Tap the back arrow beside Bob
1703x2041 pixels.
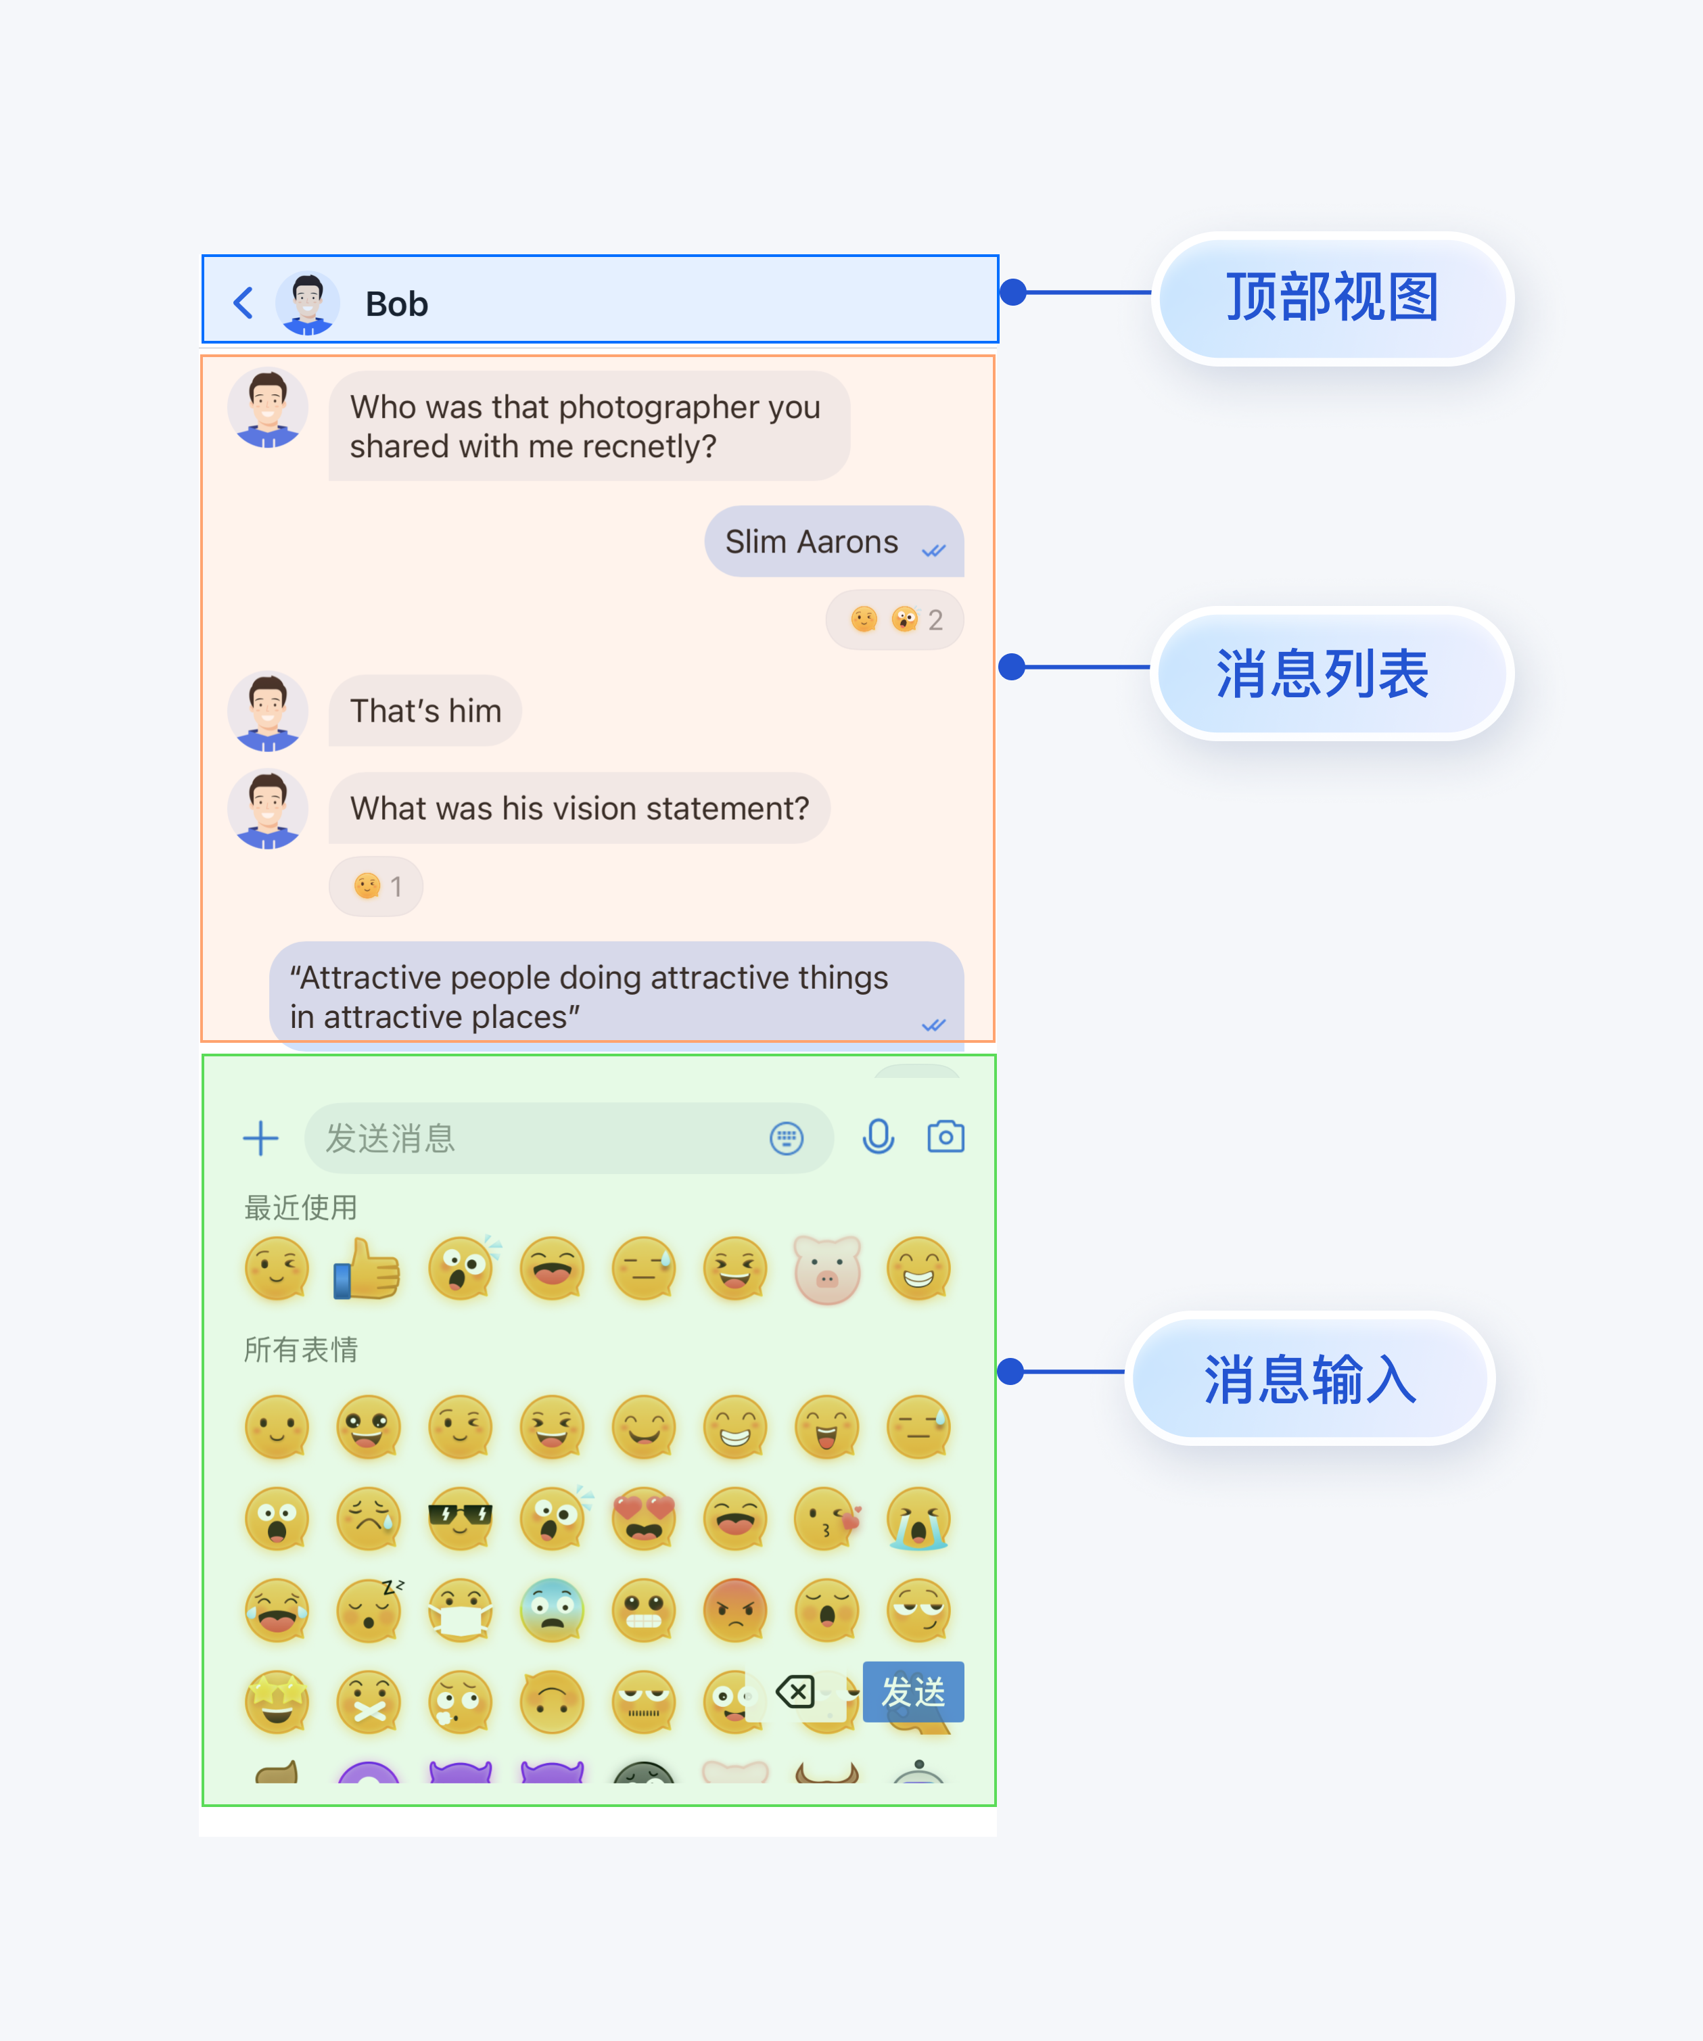(x=243, y=303)
